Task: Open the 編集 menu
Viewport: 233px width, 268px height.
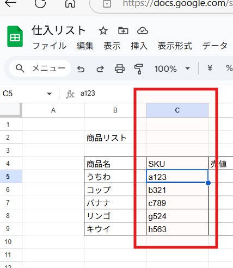Action: (85, 46)
